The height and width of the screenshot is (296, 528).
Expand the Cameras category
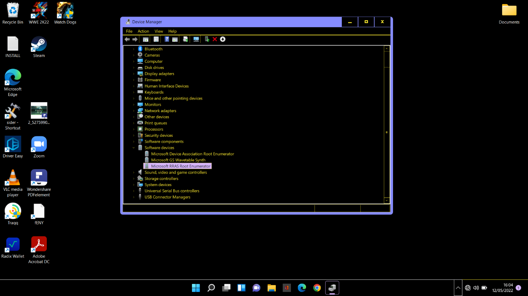pos(134,55)
